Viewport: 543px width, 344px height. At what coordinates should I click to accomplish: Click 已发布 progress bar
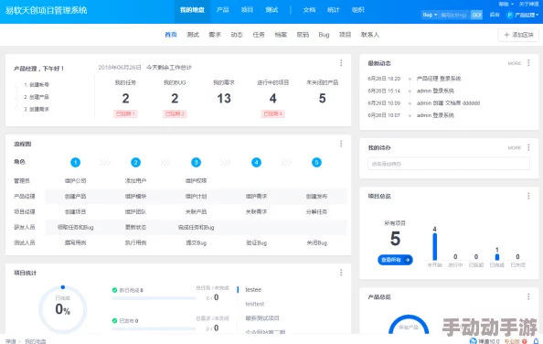(x=154, y=328)
